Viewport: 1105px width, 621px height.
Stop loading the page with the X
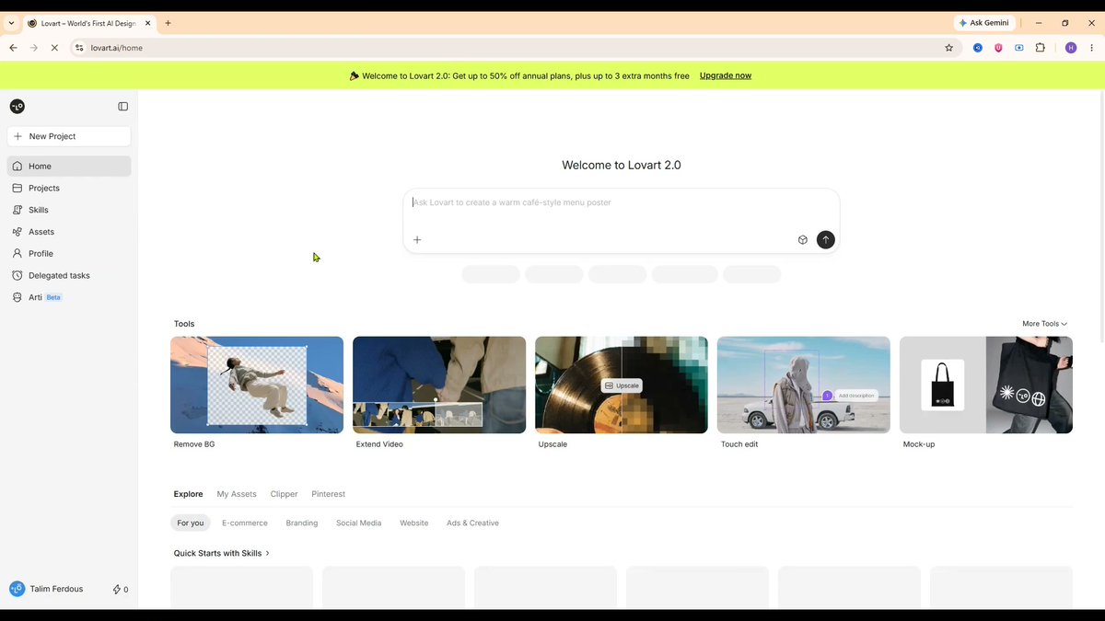coord(55,48)
